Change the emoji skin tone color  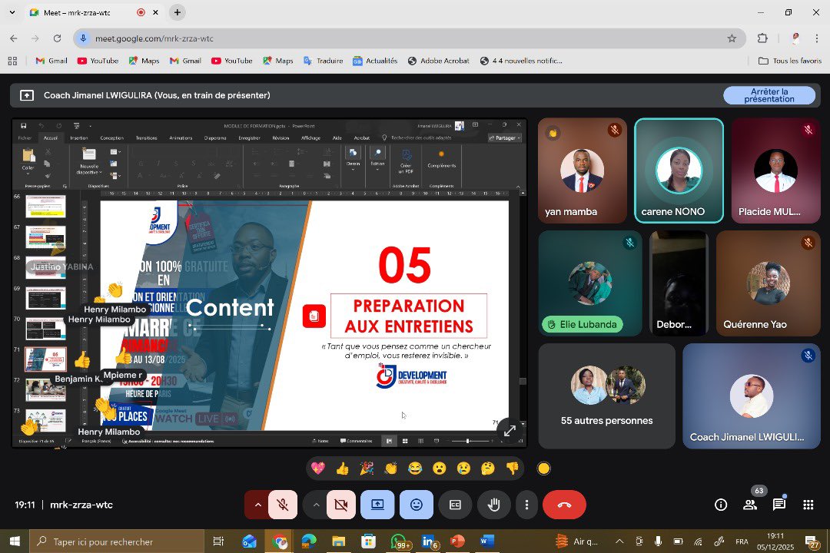pyautogui.click(x=543, y=469)
